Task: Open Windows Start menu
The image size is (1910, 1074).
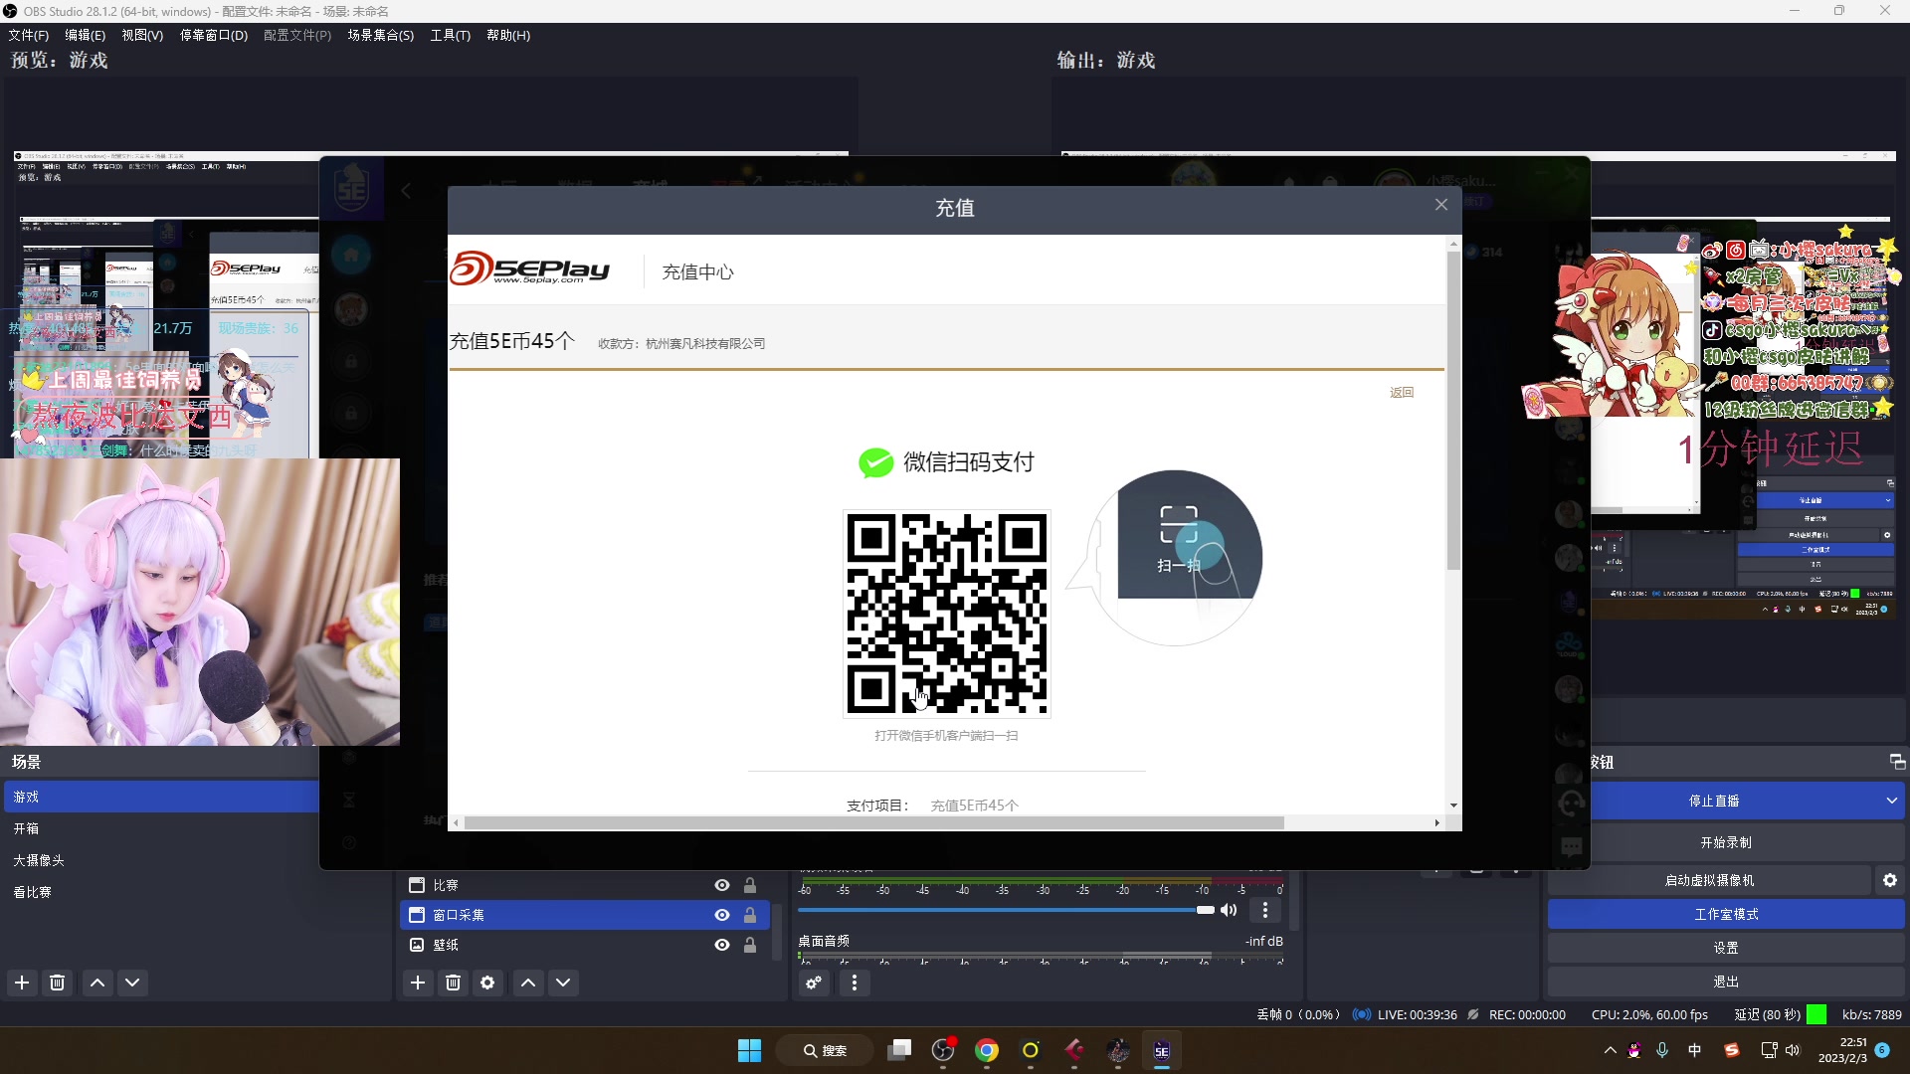Action: (x=749, y=1050)
